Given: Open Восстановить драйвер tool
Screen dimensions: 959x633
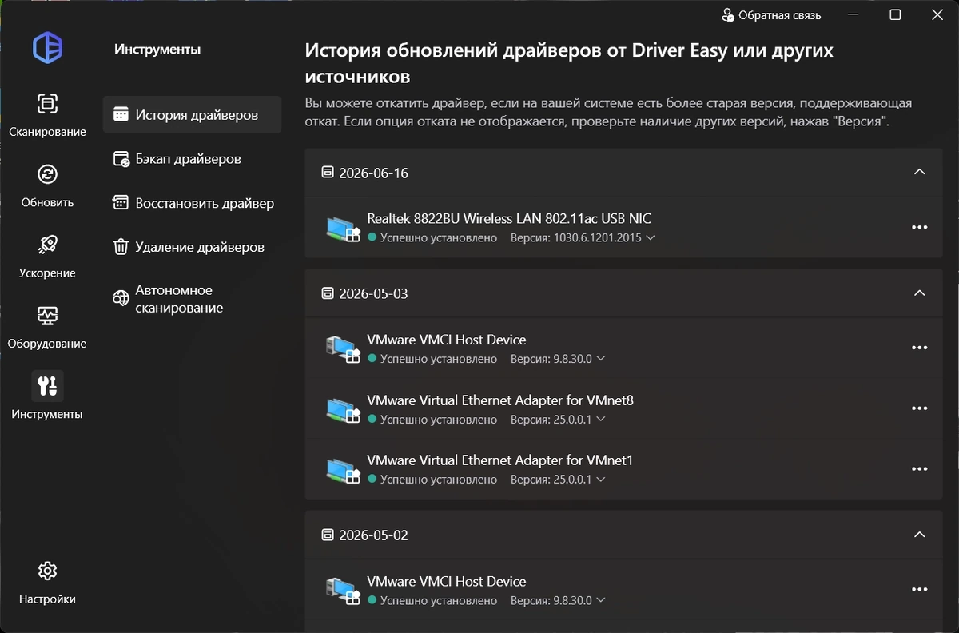Looking at the screenshot, I should (192, 203).
